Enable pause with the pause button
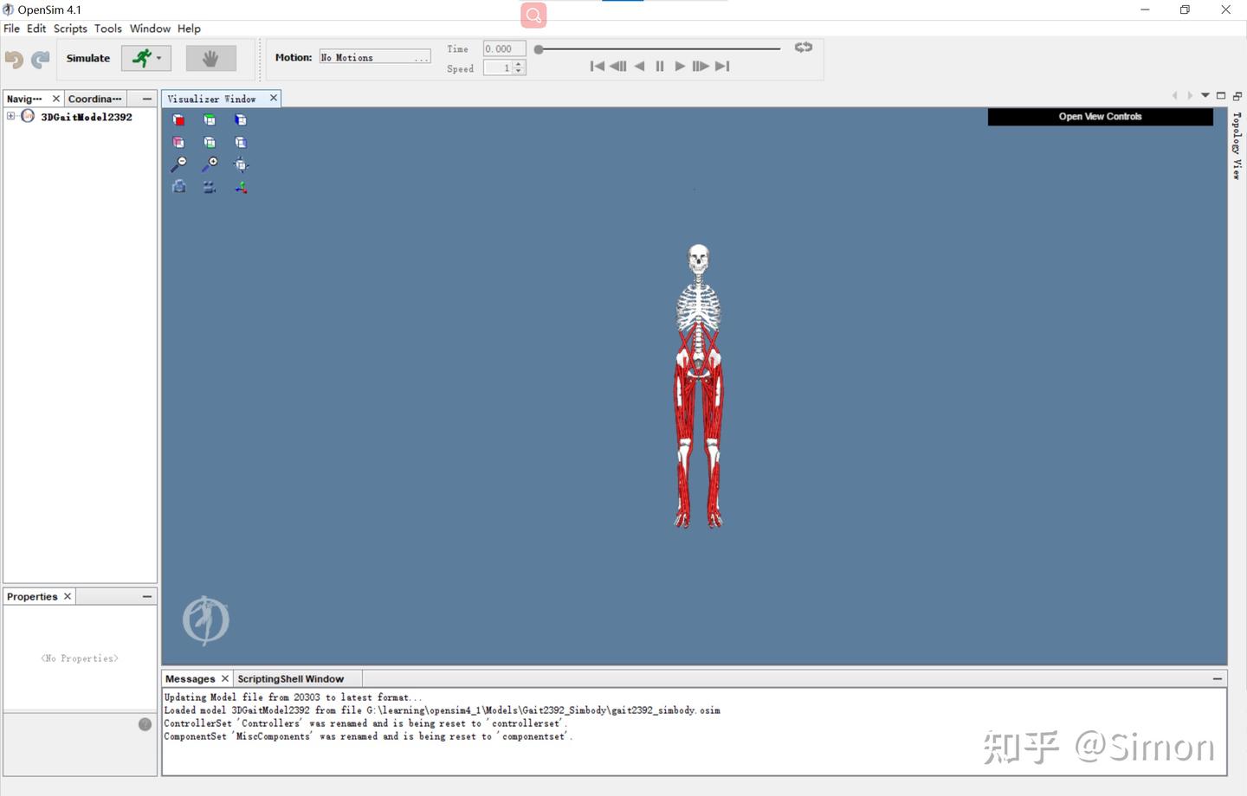Image resolution: width=1247 pixels, height=796 pixels. point(659,66)
